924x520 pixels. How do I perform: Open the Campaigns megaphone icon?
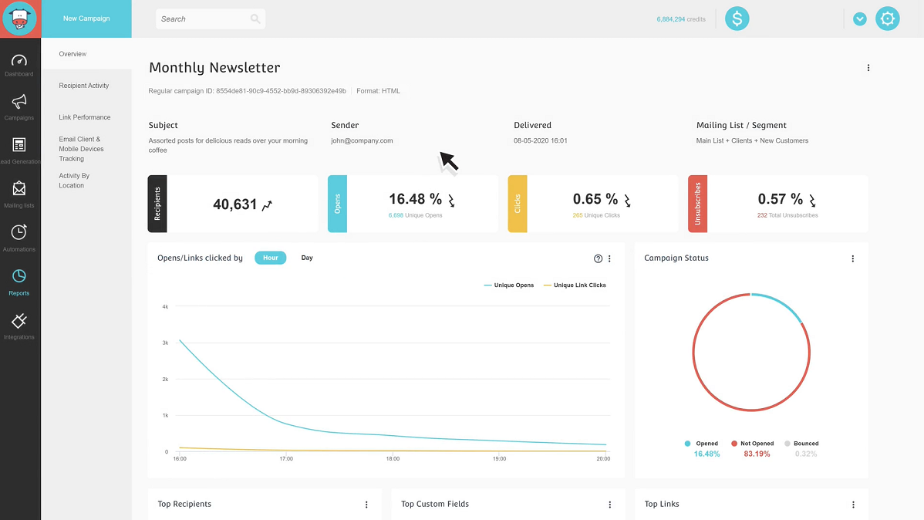click(x=19, y=101)
